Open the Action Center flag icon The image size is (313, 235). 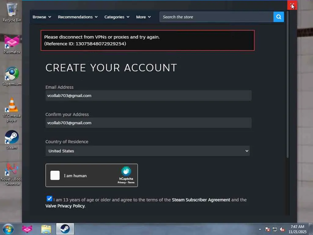(267, 229)
